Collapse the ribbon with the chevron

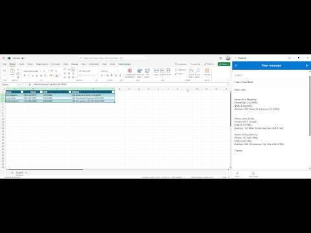point(228,80)
